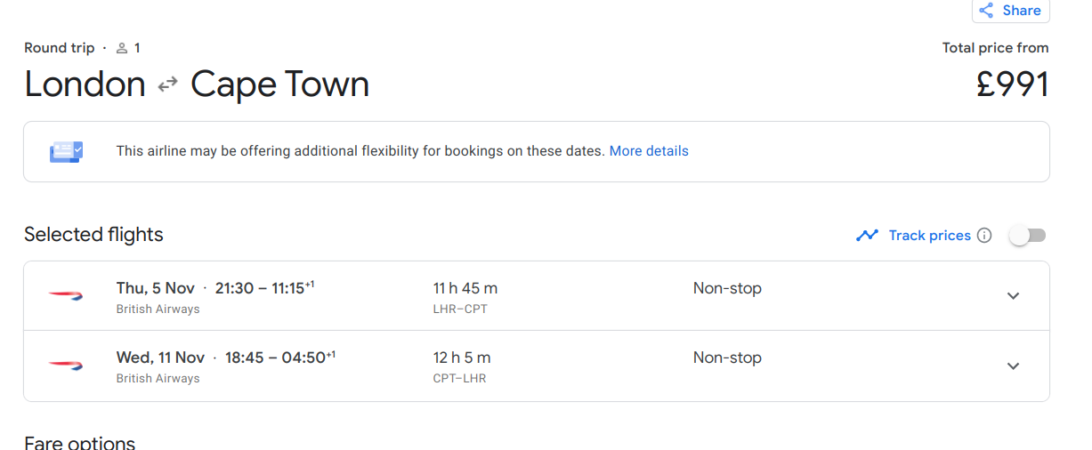The height and width of the screenshot is (450, 1092).
Task: Expand the LHR–CPT outbound flight details
Action: [1013, 296]
